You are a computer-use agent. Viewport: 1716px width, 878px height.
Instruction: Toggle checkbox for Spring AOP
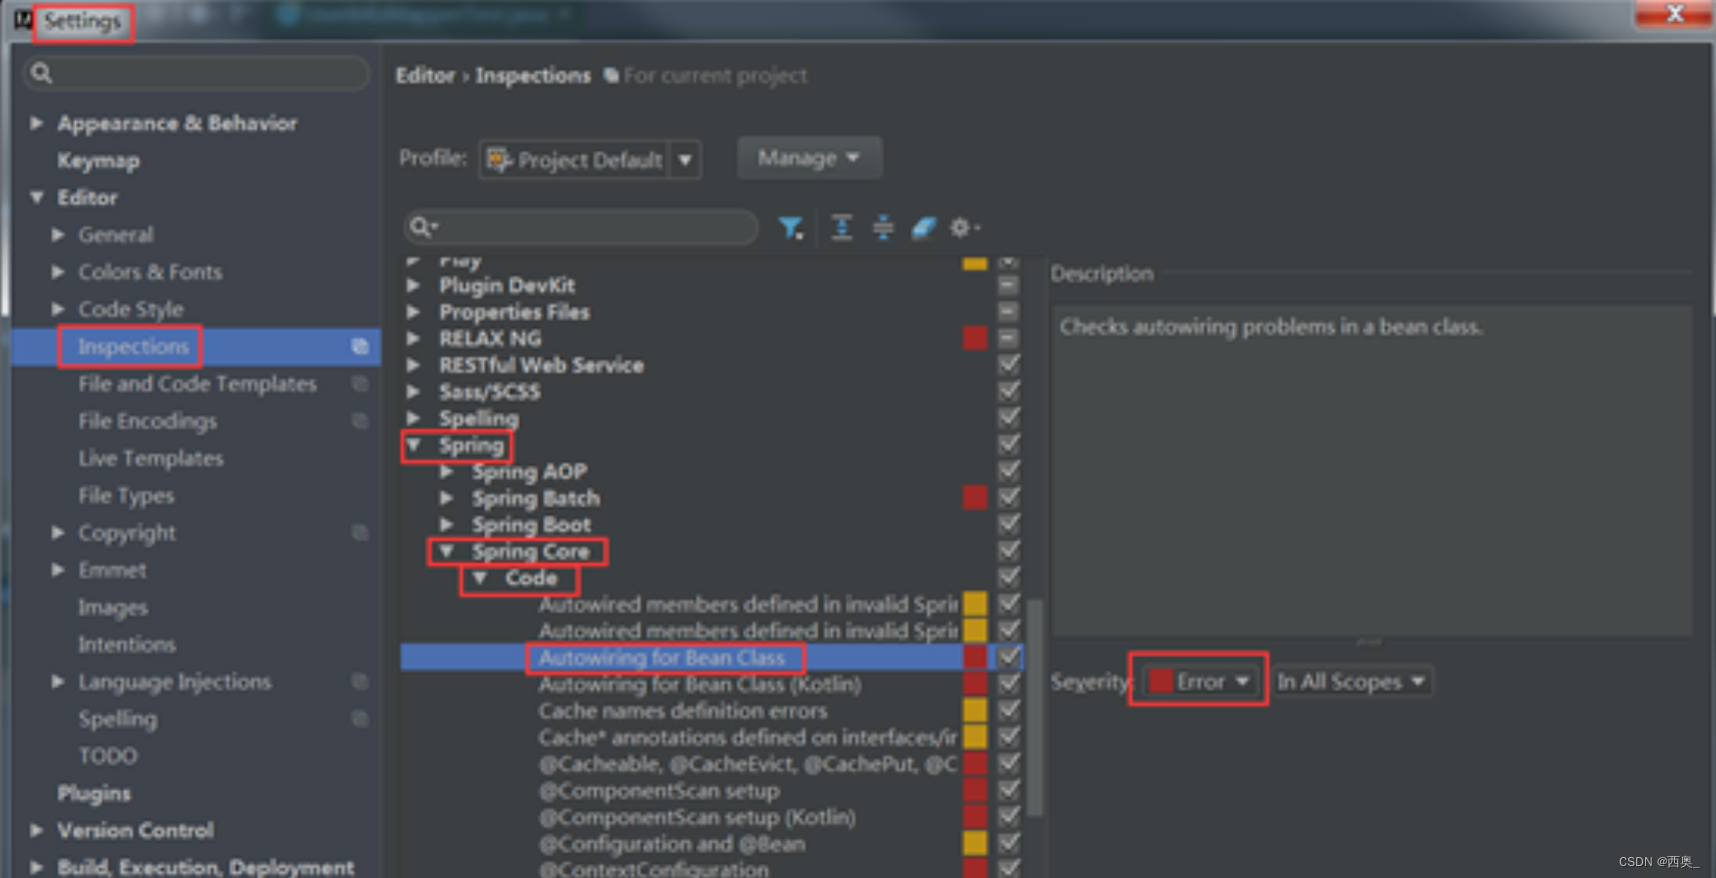[x=1009, y=471]
